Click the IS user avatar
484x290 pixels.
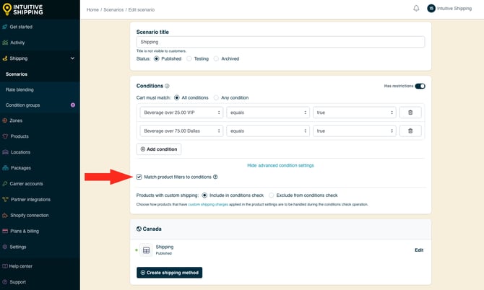431,9
